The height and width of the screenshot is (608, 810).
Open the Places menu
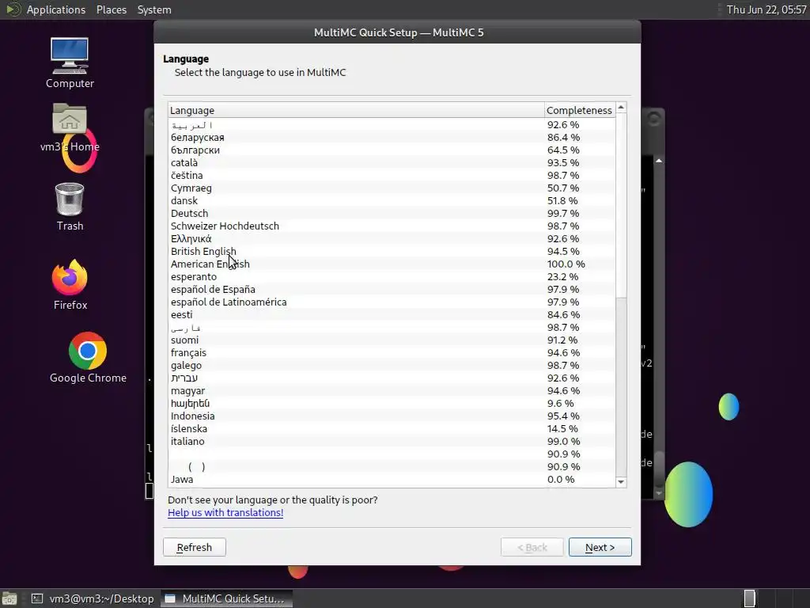tap(111, 9)
